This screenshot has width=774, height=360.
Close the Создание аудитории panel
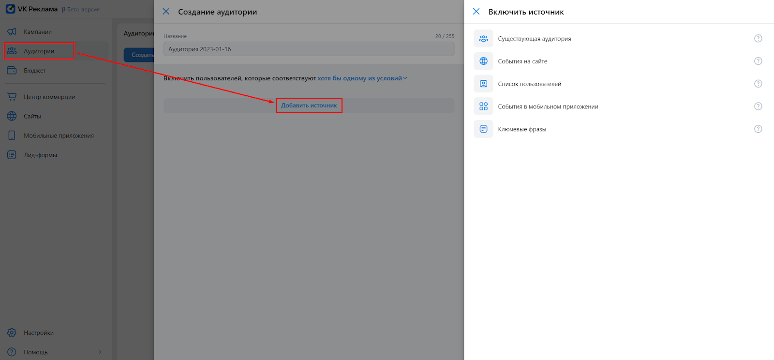pyautogui.click(x=166, y=11)
